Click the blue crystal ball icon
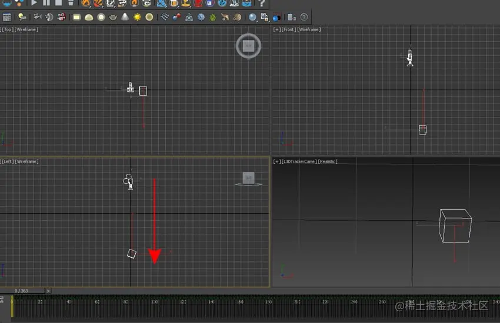The image size is (500, 323). pyautogui.click(x=201, y=17)
